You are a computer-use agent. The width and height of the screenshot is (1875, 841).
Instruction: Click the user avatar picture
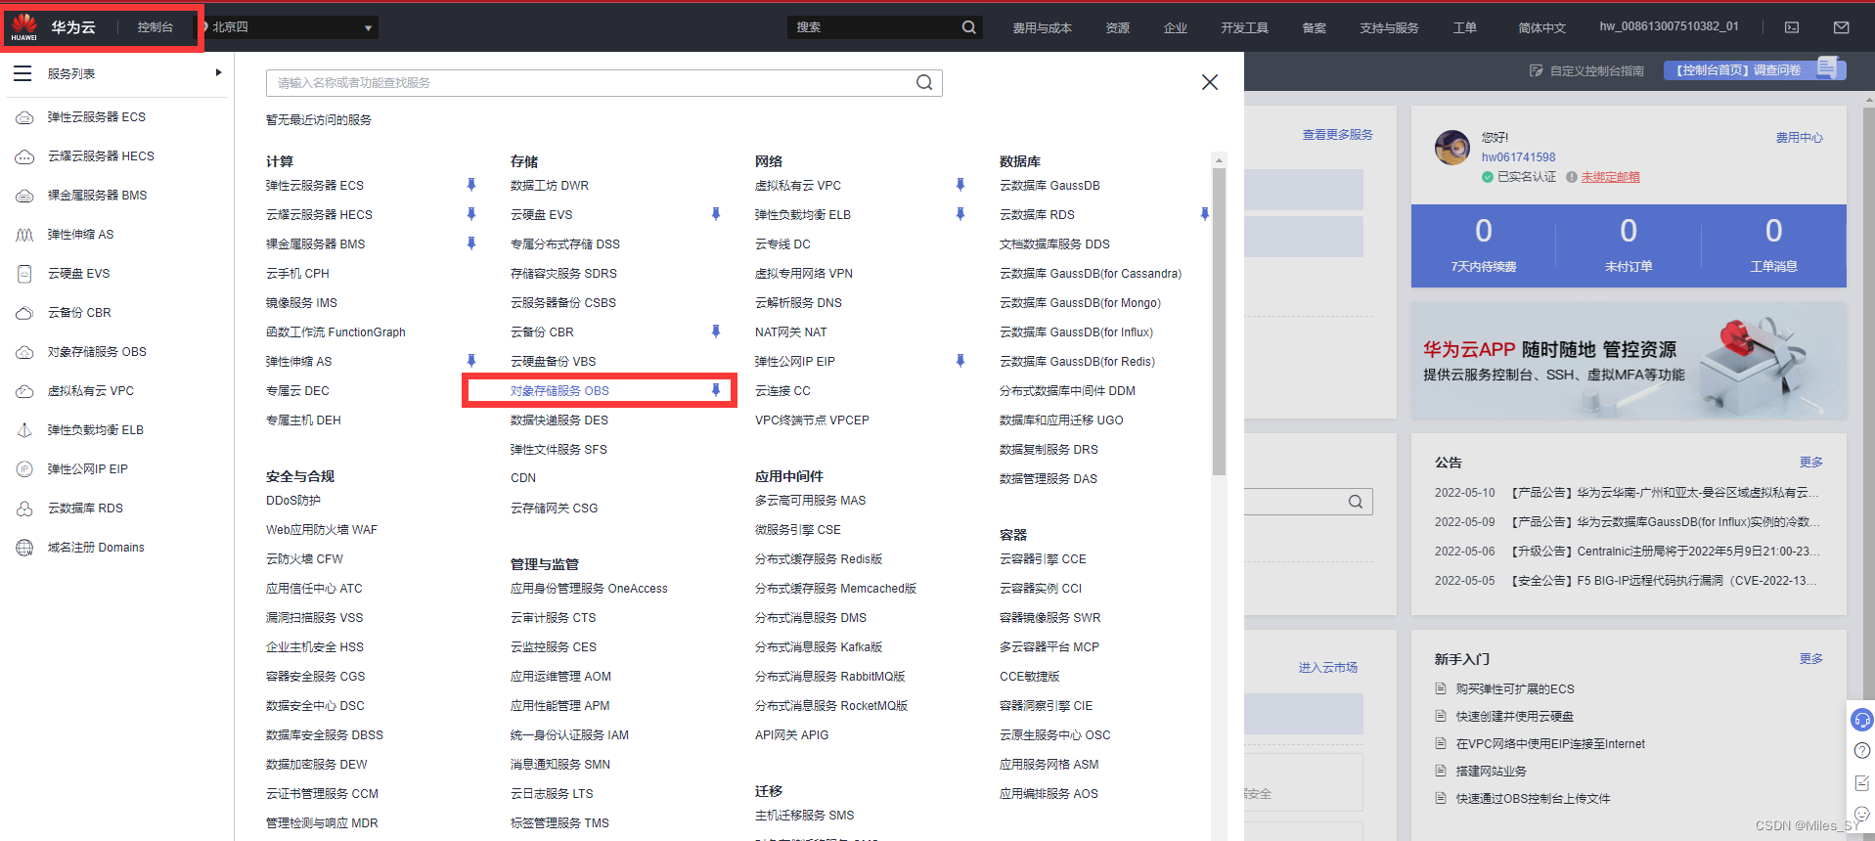(x=1452, y=148)
